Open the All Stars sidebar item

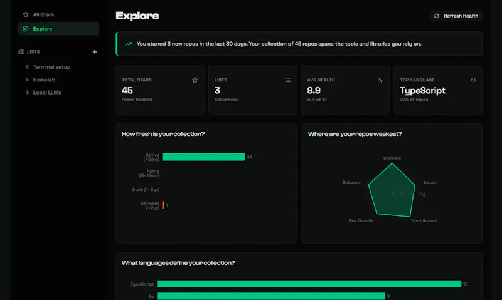[x=58, y=14]
